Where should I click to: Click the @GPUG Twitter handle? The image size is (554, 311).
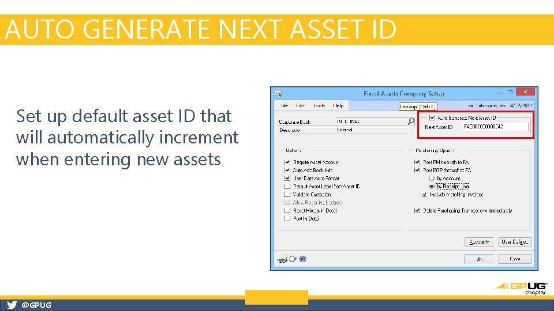(x=36, y=305)
